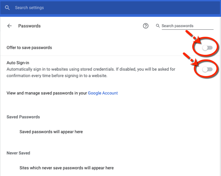Go back using the left arrow icon

[x=10, y=26]
